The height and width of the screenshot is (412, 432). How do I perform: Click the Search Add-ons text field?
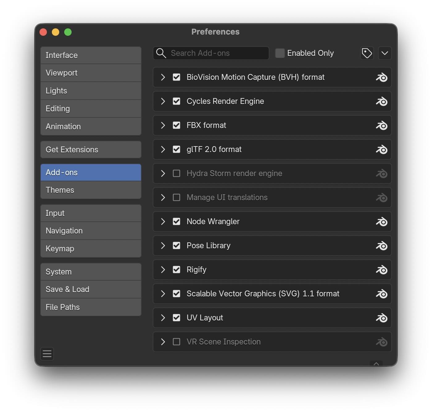216,53
